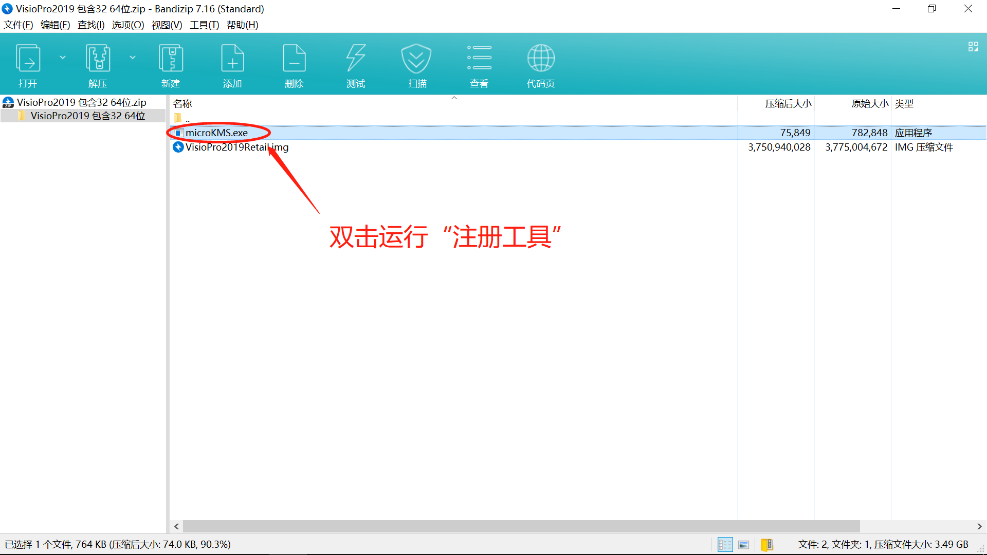987x555 pixels.
Task: Open the 代码页 (Code page) tool
Action: (540, 58)
